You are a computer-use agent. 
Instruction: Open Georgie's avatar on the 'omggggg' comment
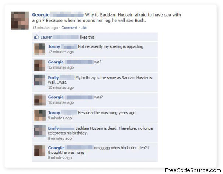[x=39, y=151]
